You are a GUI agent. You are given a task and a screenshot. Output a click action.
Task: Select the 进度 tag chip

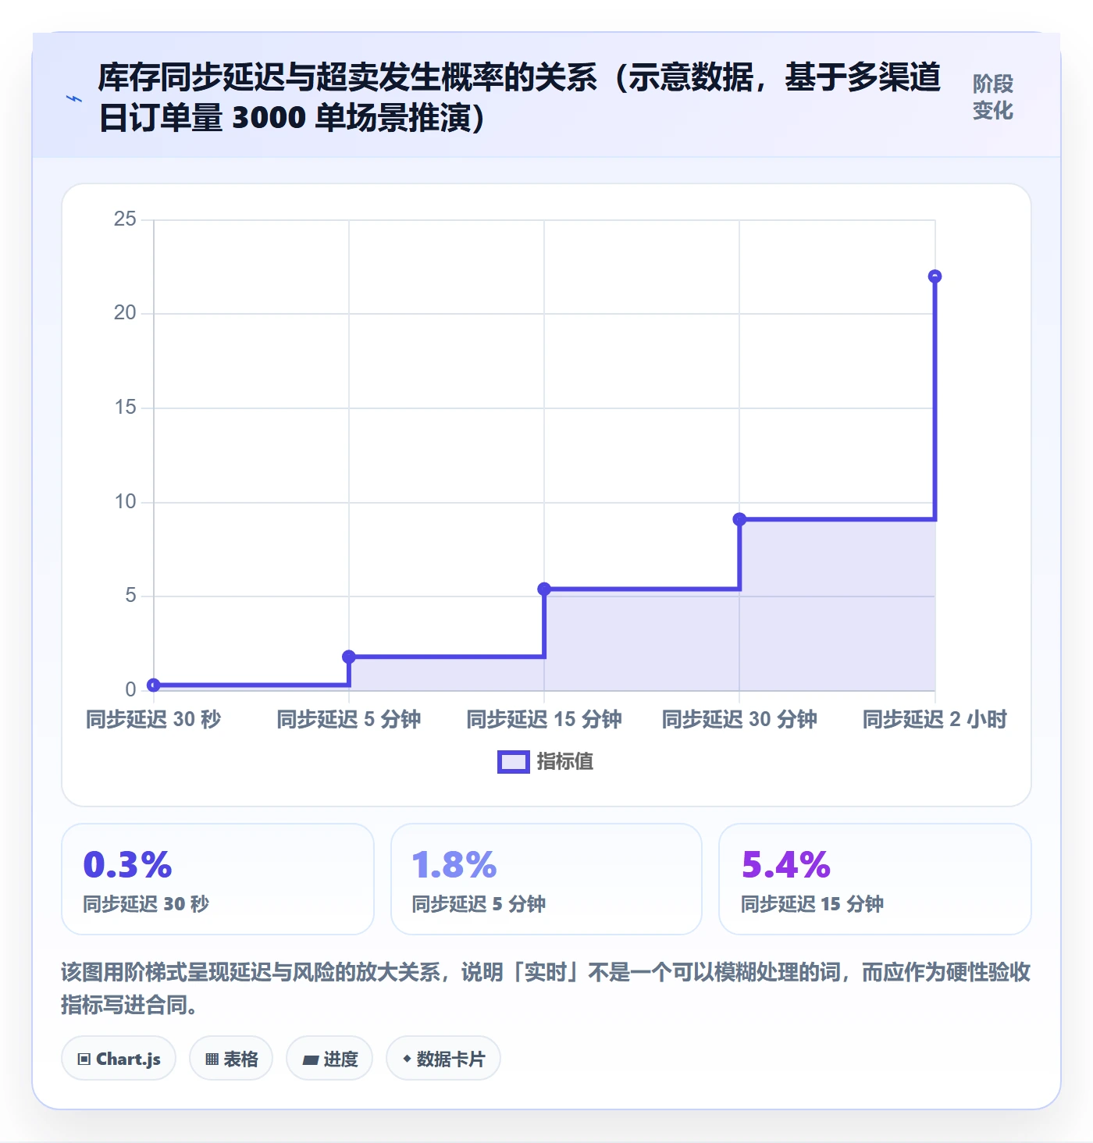(329, 1059)
